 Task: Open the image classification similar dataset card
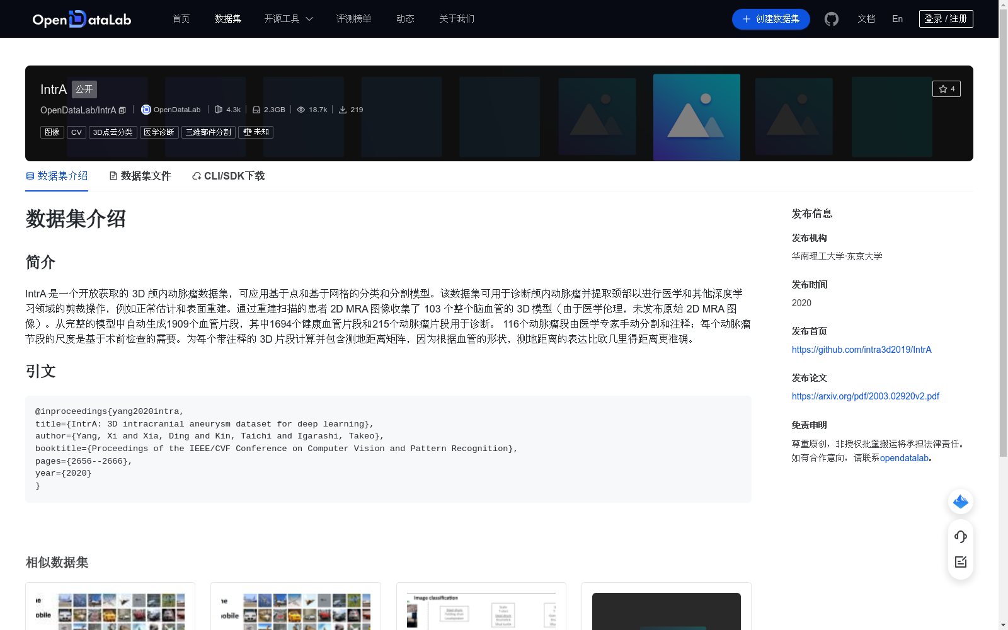pos(481,606)
